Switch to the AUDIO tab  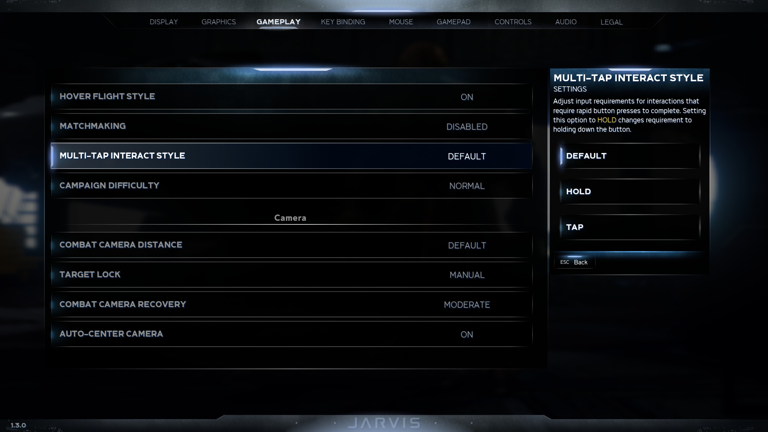pyautogui.click(x=566, y=22)
